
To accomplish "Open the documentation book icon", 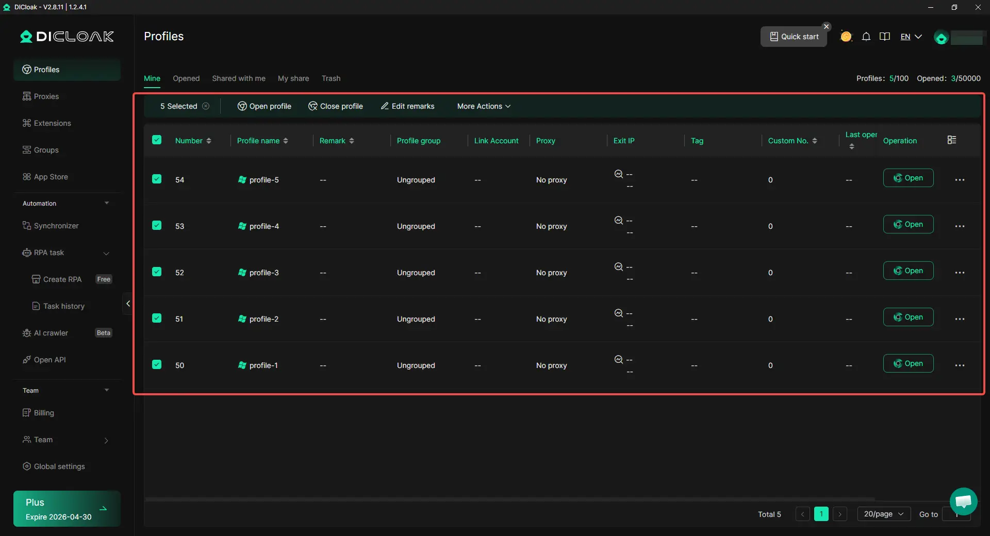I will (x=885, y=37).
